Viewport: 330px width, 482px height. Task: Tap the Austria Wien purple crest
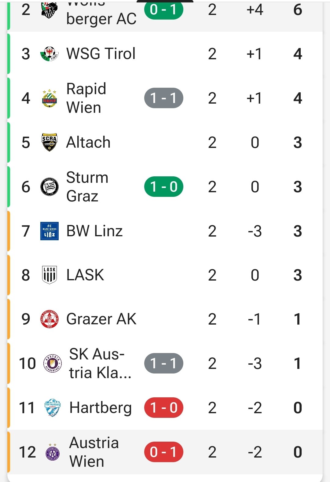click(52, 452)
